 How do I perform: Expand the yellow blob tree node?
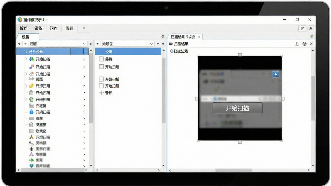tap(26, 86)
